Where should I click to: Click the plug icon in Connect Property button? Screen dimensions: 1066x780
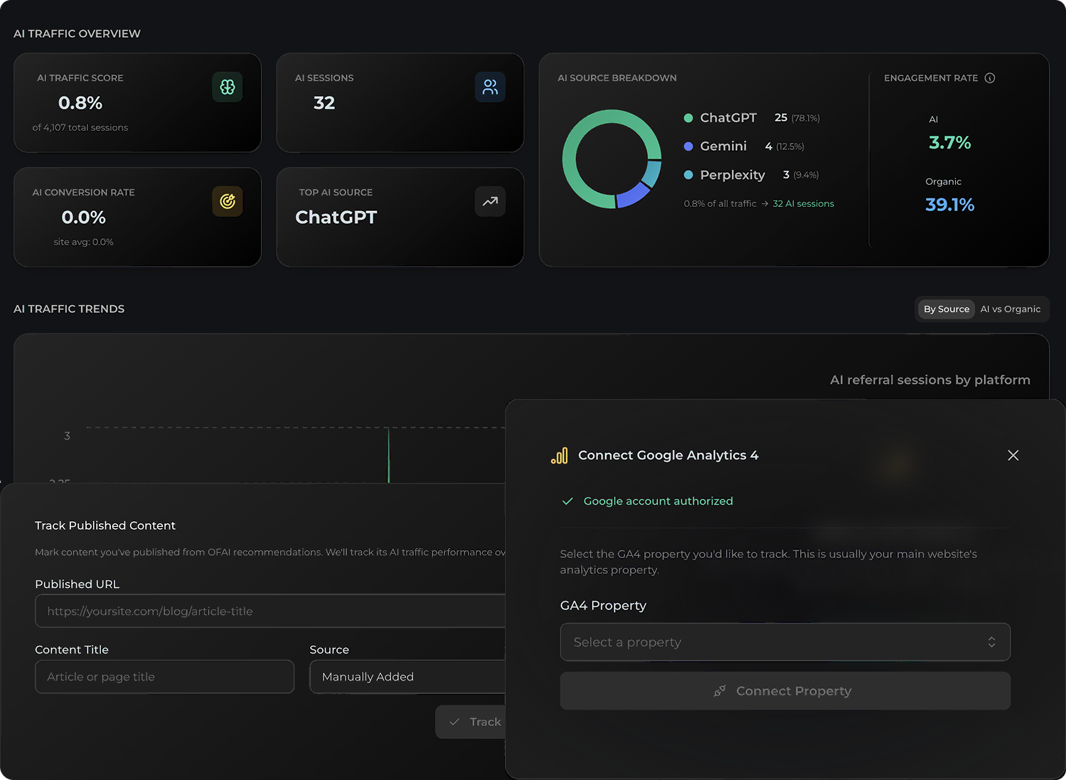point(720,691)
